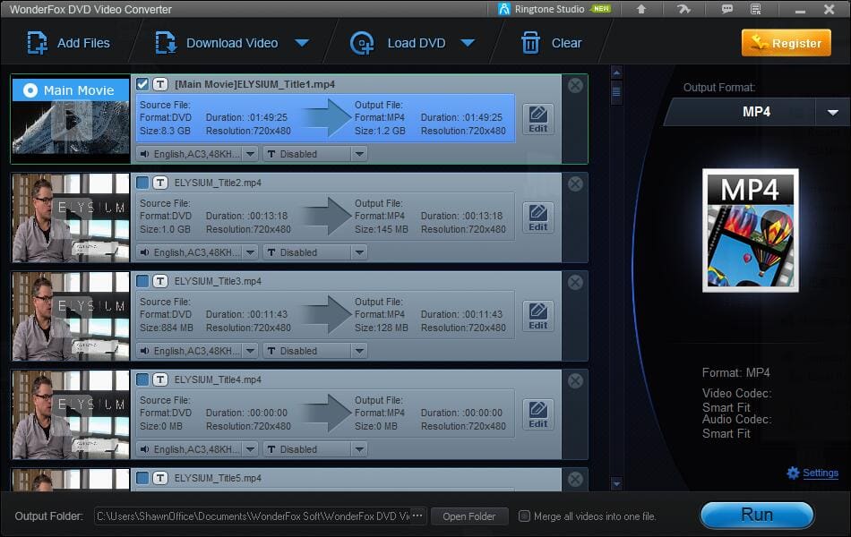Image resolution: width=851 pixels, height=537 pixels.
Task: Click the feedback chat bubble icon
Action: (727, 9)
